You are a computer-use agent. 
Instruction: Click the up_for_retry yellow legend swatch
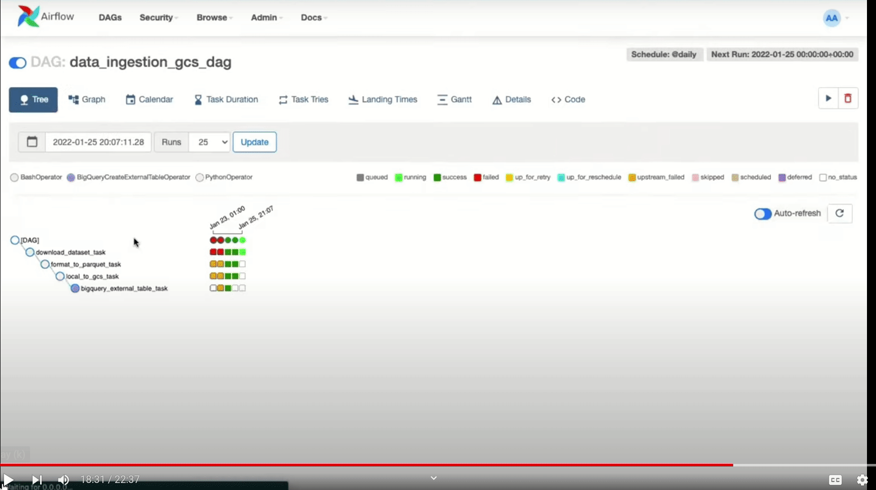509,178
